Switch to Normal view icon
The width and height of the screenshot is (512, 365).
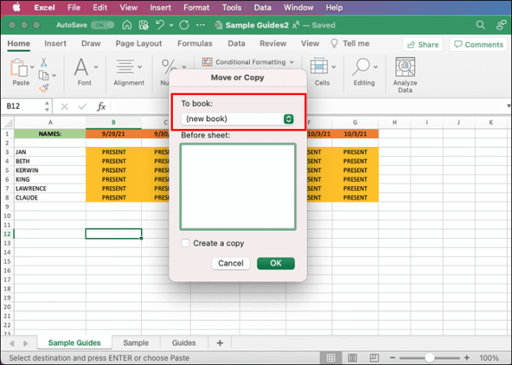point(331,358)
